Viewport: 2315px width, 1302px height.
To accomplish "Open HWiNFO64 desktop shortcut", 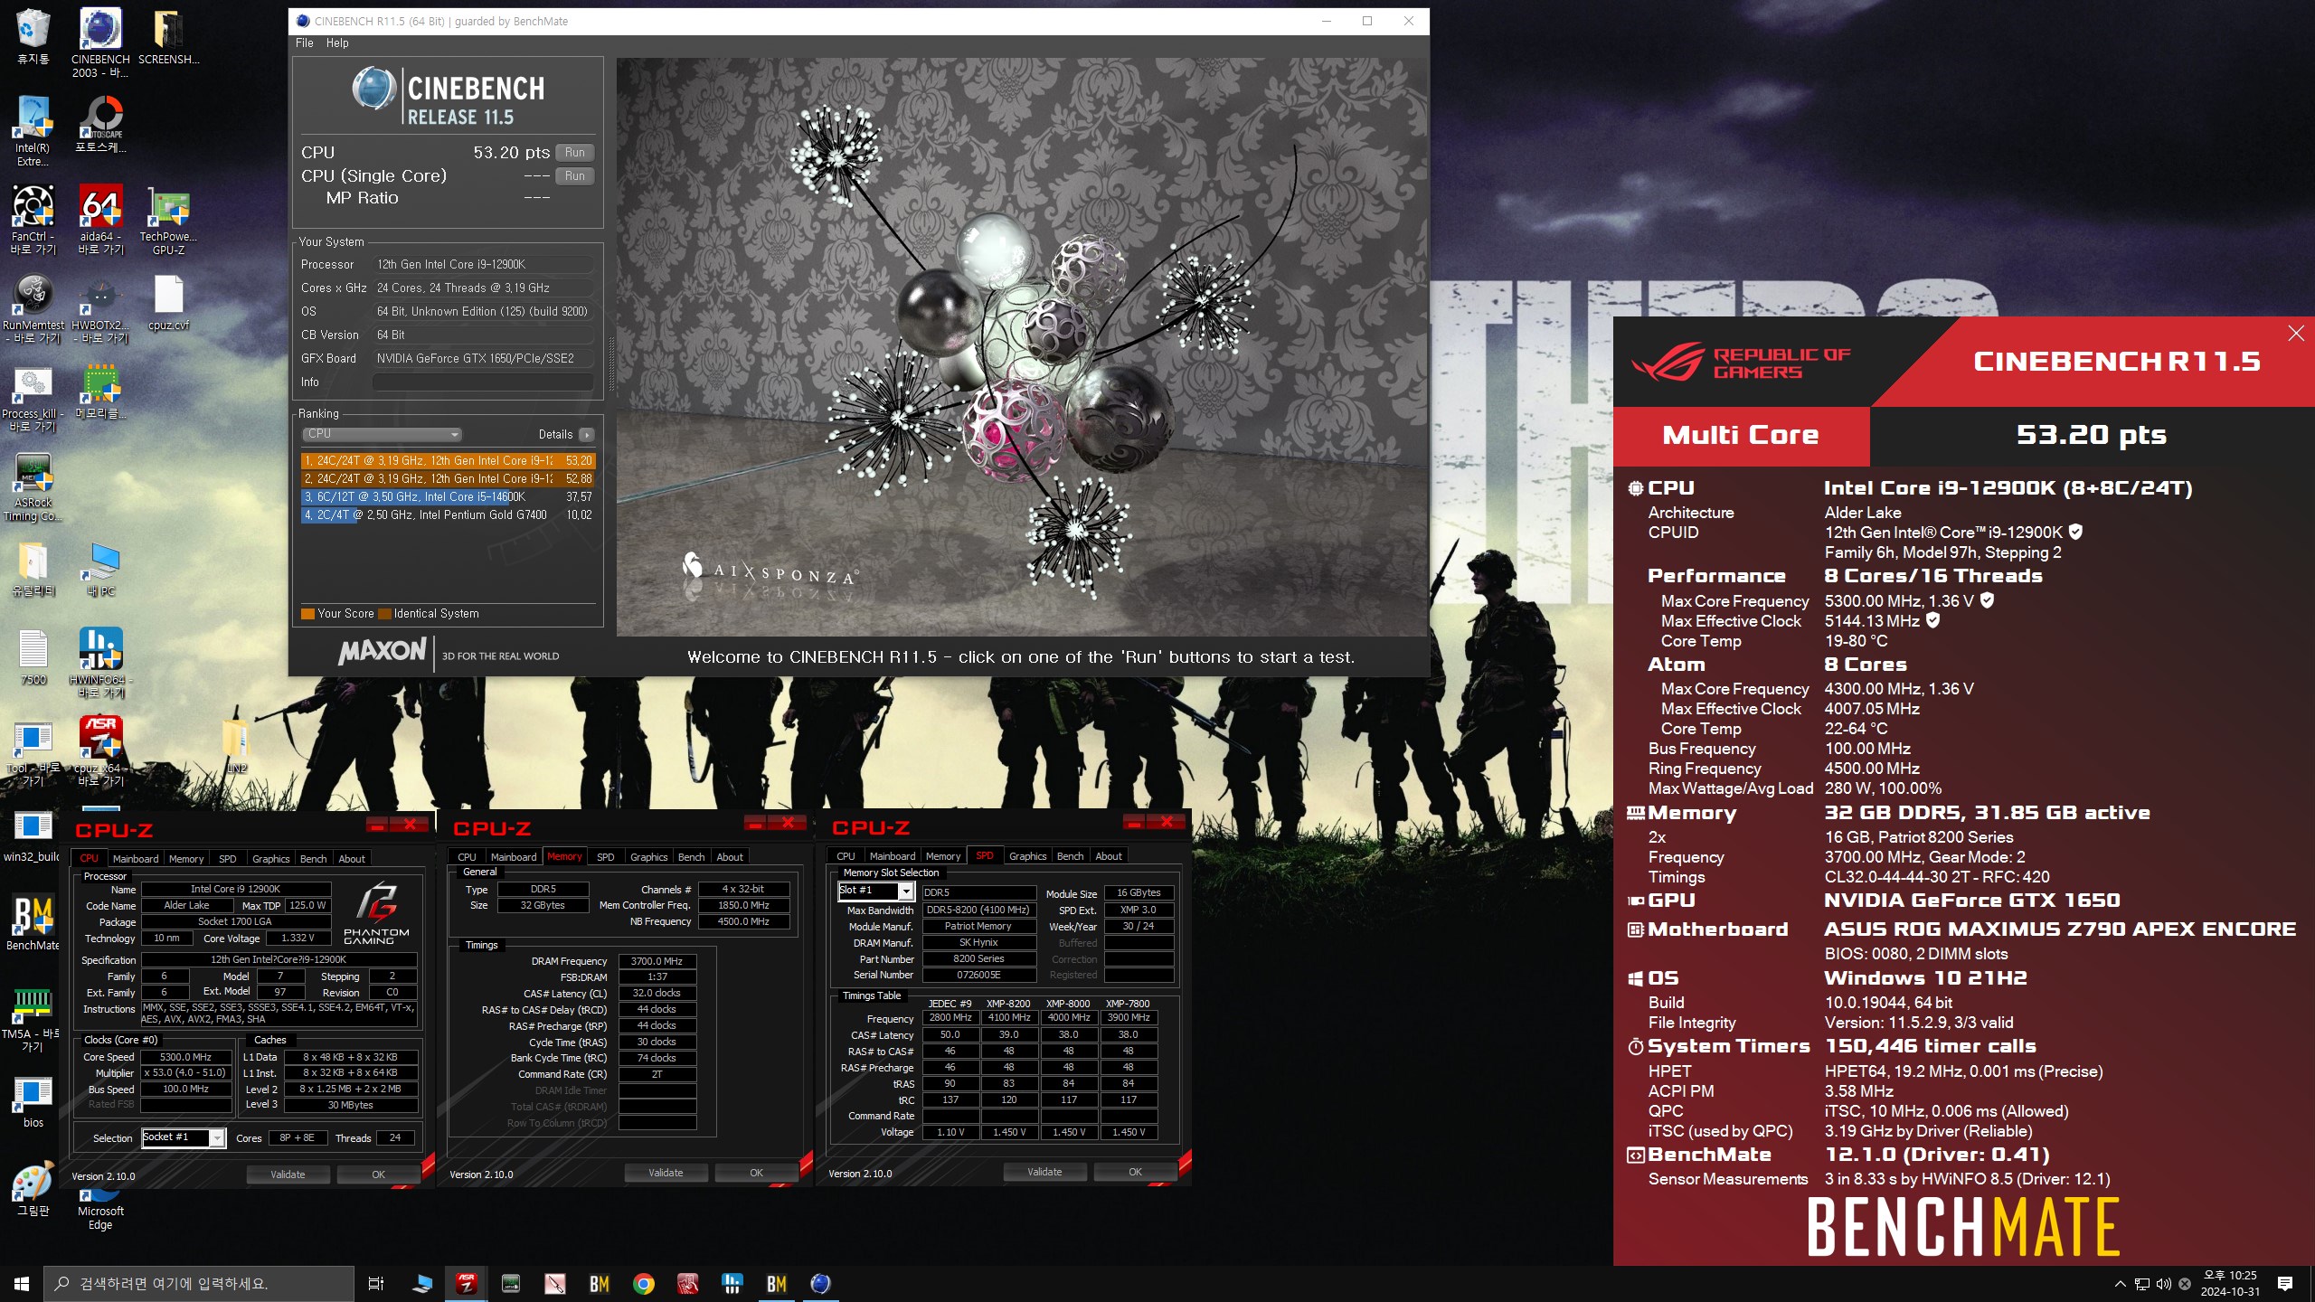I will [100, 663].
